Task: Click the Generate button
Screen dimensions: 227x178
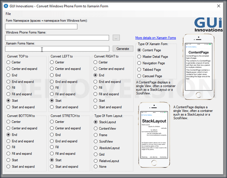Action: click(x=123, y=49)
